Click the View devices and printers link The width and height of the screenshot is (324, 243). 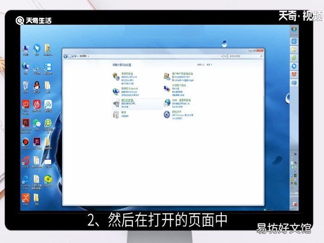click(x=128, y=104)
